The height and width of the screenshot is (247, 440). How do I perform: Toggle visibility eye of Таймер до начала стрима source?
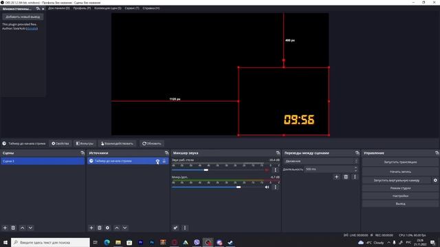(157, 161)
